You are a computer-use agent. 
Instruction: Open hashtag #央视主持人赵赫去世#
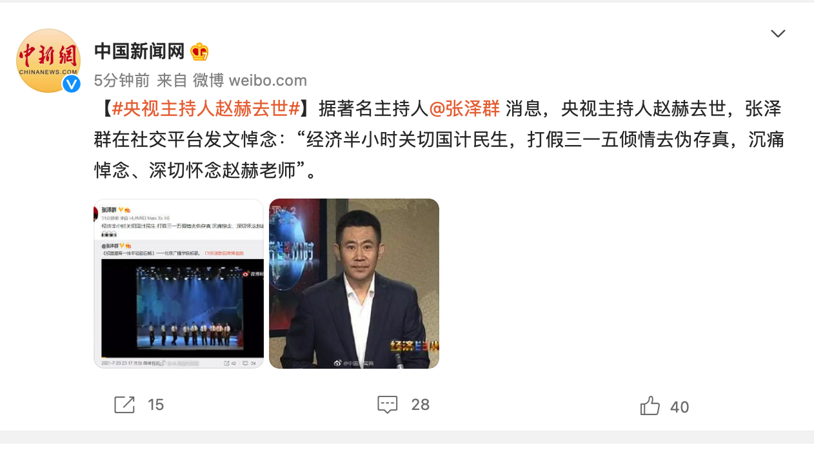click(x=206, y=108)
